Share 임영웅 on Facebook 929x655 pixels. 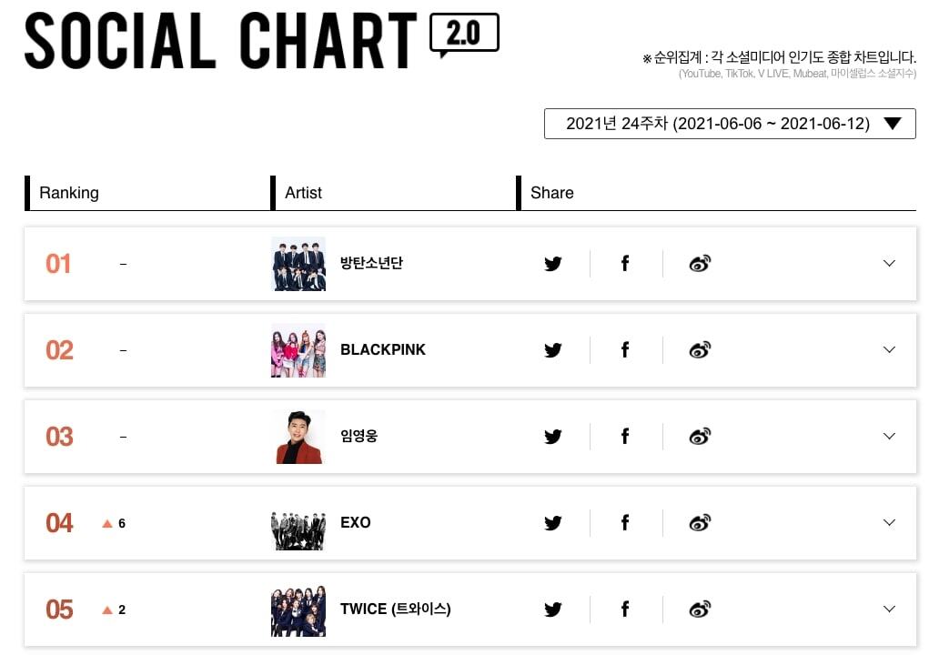click(625, 437)
